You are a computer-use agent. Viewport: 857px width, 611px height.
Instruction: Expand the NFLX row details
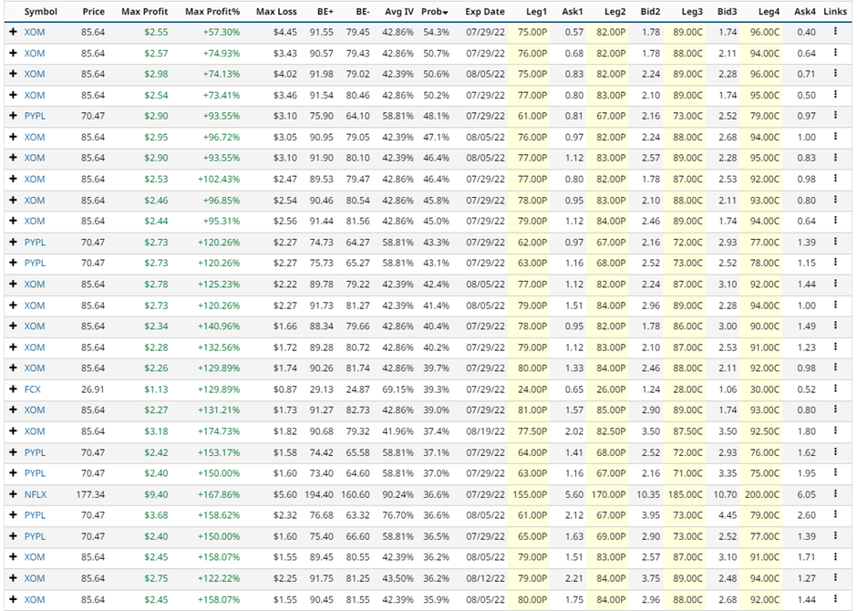pos(13,494)
